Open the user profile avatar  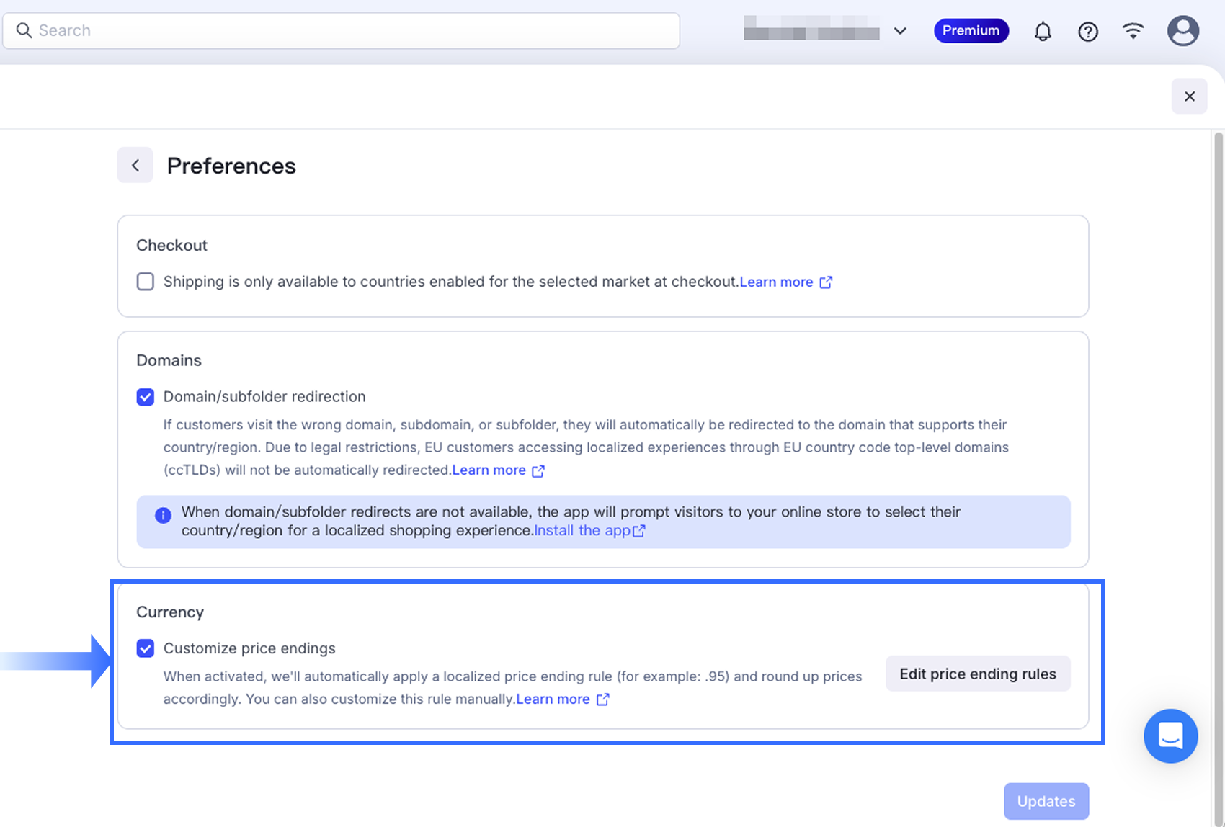(1182, 31)
